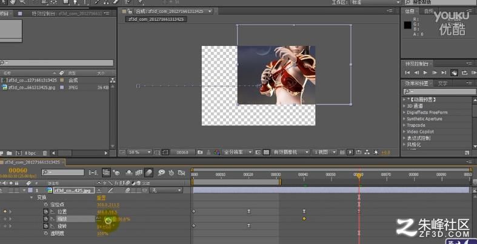Jump to last frame in preview panel
Screen dimensions: 477x244
[444, 72]
